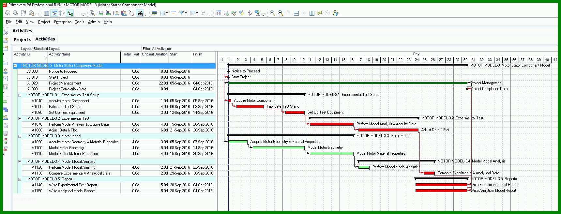Screen dimensions: 561x214
Task: Collapse MOTOR MODEL-3.1 Experimental Test Setup
Action: [20, 95]
